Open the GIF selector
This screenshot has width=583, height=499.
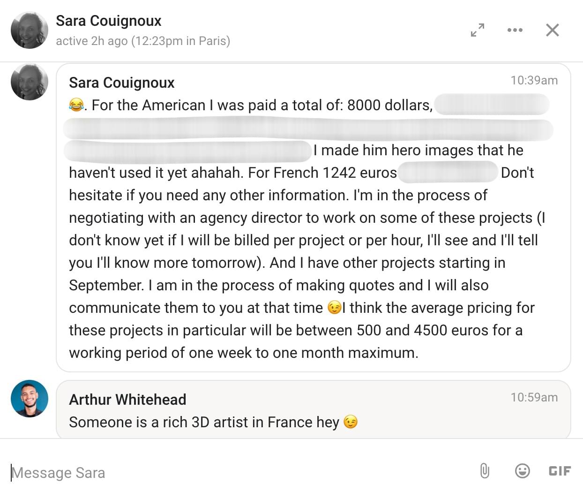(560, 471)
